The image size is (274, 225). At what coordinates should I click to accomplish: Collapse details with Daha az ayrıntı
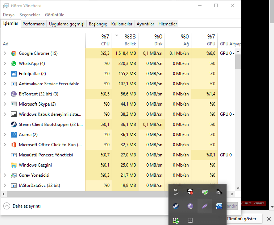(x=22, y=206)
